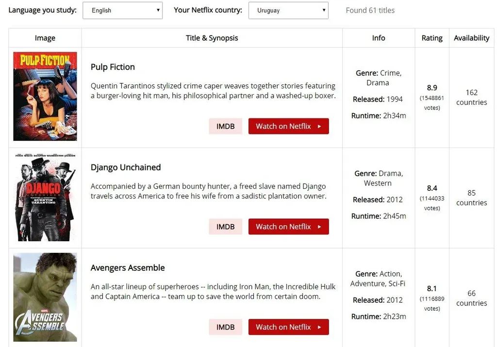Click the Released: 1994 info line
Image resolution: width=497 pixels, height=347 pixels.
tap(378, 99)
